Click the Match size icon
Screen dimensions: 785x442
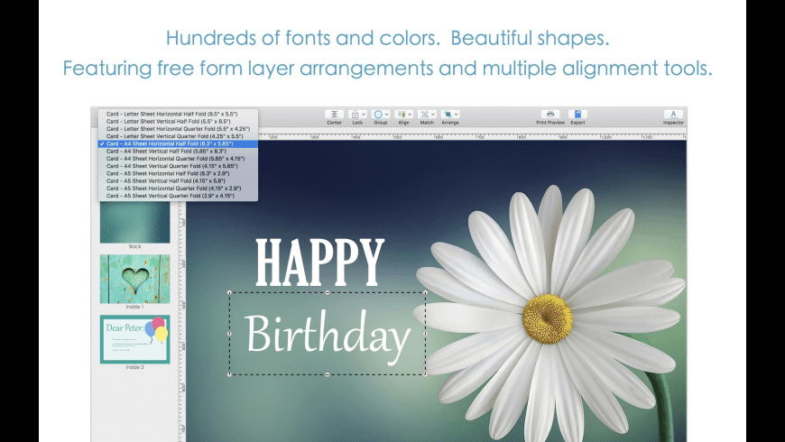[424, 115]
